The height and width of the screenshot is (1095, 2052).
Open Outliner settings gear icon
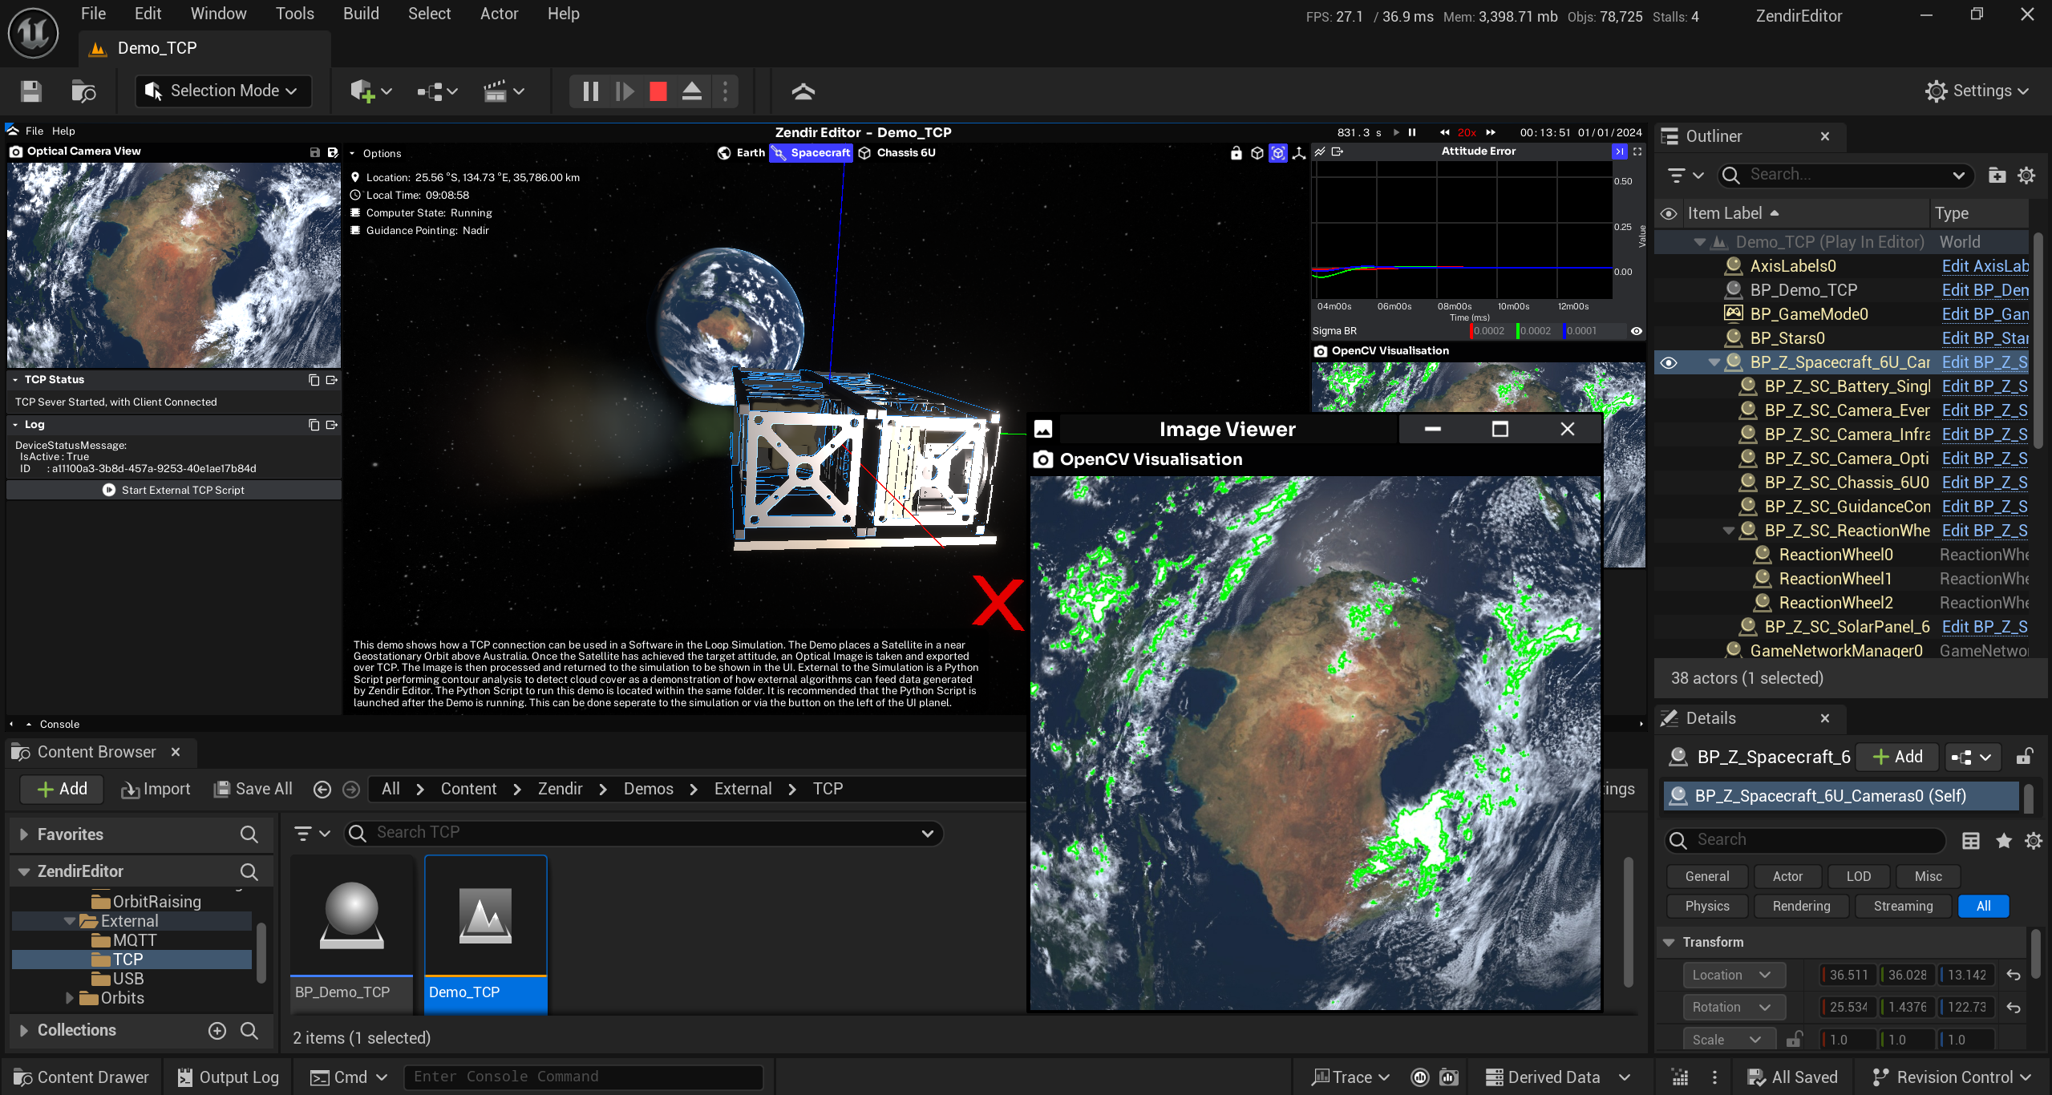[x=2027, y=175]
